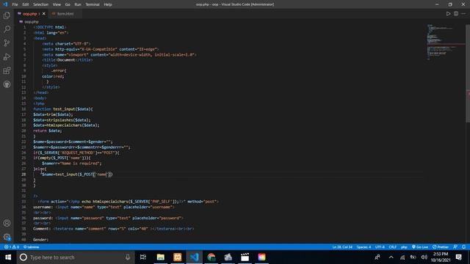This screenshot has width=470, height=264.
Task: Open the Explorer view in the activity bar
Action: (x=7, y=15)
